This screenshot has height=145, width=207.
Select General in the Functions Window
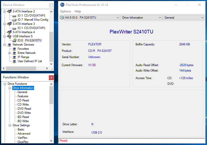tap(22, 92)
